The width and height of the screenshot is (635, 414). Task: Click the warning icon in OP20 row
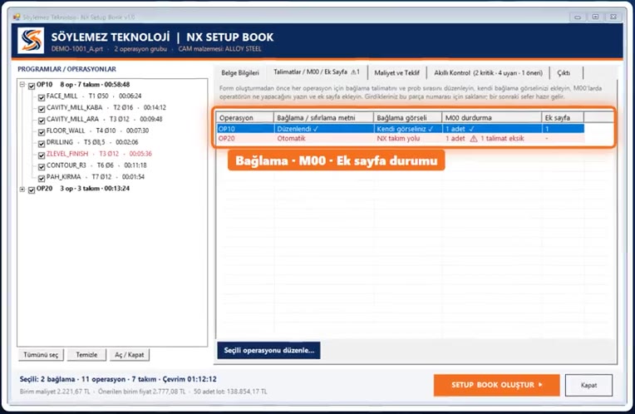474,139
